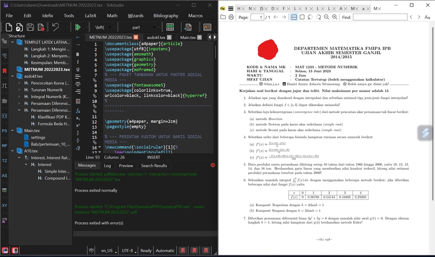435x257 pixels.
Task: Open the LaTeX menu
Action: pyautogui.click(x=91, y=15)
